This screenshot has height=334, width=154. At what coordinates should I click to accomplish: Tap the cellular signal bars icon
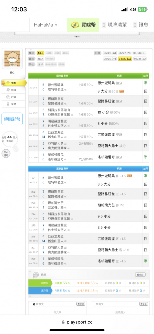pyautogui.click(x=125, y=9)
